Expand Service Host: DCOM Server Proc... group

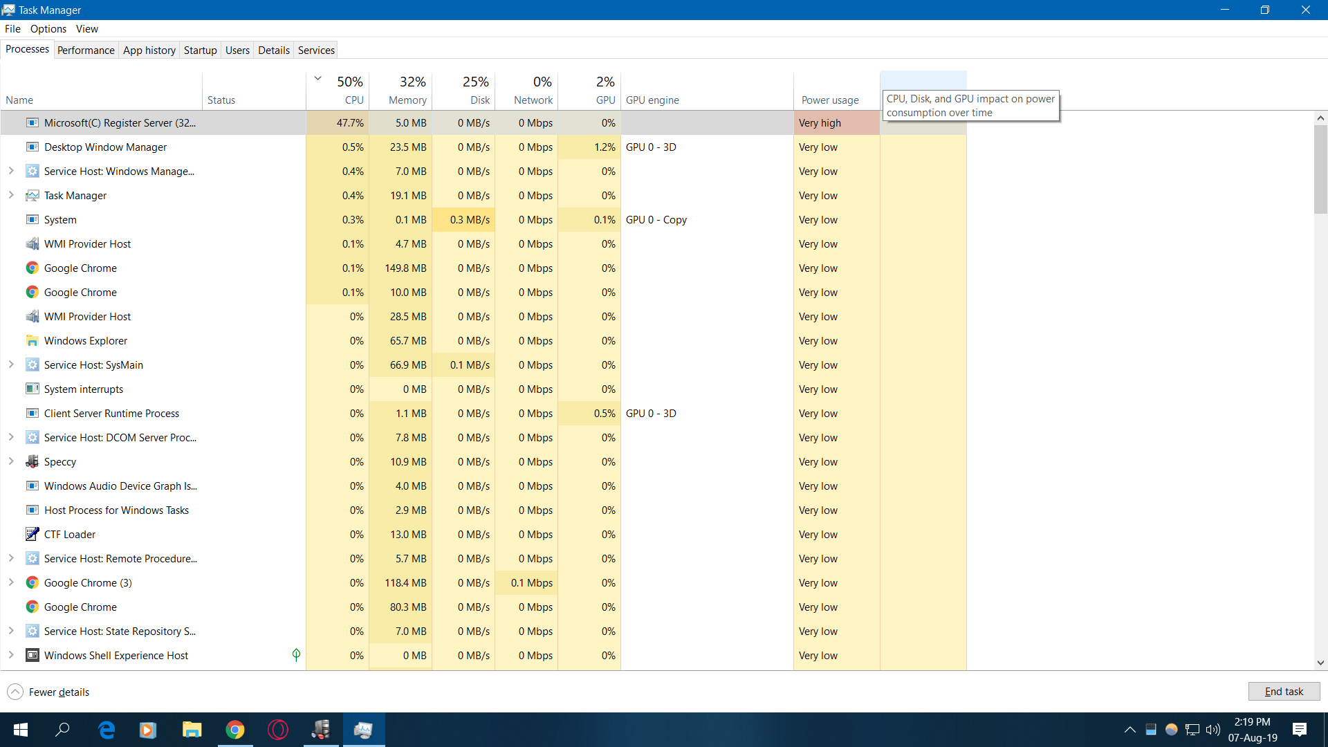(11, 437)
